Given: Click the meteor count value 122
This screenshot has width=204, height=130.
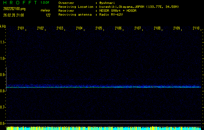Looking at the screenshot, I should click(48, 15).
